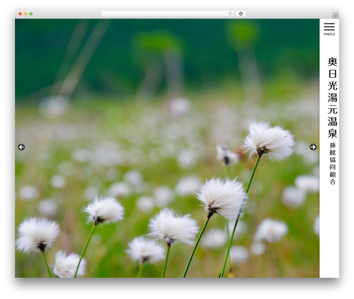354x299 pixels.
Task: Open a new tab with plus button
Action: (x=336, y=16)
